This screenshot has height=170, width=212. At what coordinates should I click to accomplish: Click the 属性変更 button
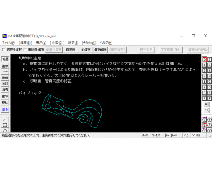(x=146, y=50)
